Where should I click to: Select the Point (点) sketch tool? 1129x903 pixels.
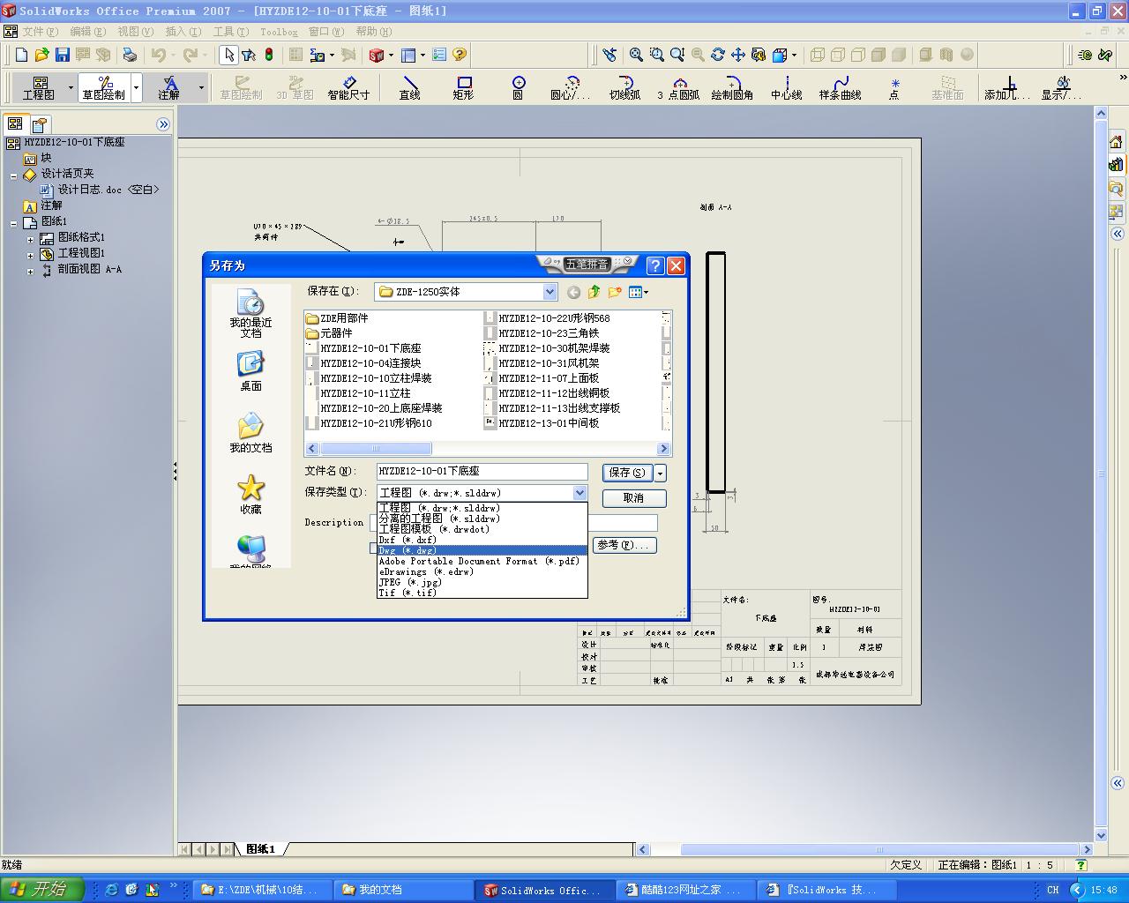tap(893, 87)
